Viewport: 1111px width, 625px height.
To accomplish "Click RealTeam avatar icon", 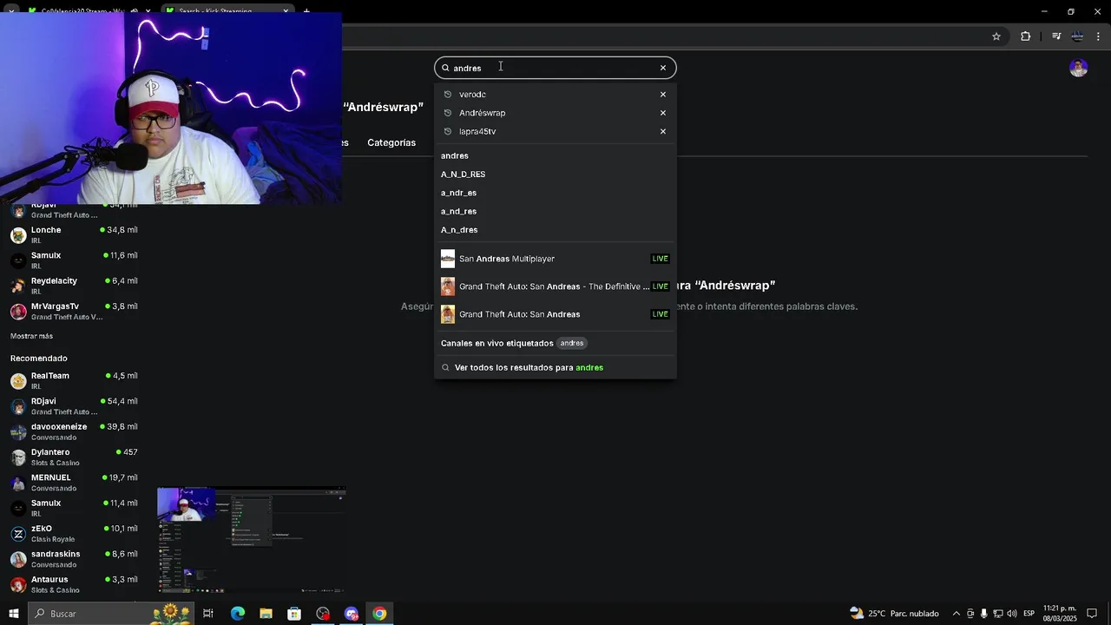I will click(x=18, y=381).
